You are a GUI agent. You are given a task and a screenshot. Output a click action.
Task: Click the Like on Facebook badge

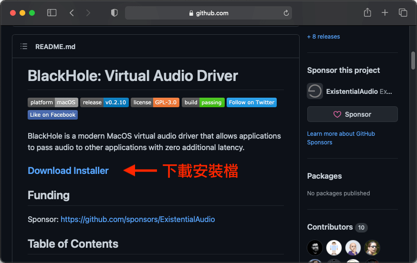pos(52,115)
